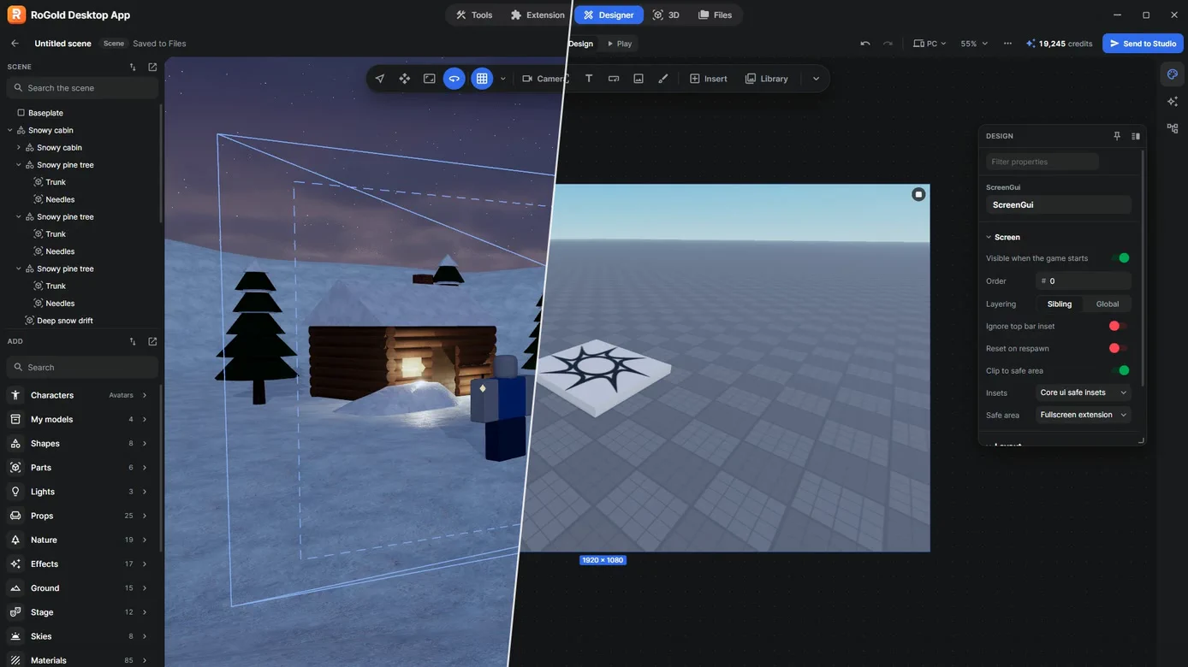
Task: Select the paint brush tool
Action: coord(663,79)
